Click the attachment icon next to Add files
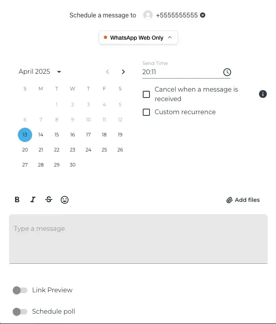276x324 pixels. 229,200
